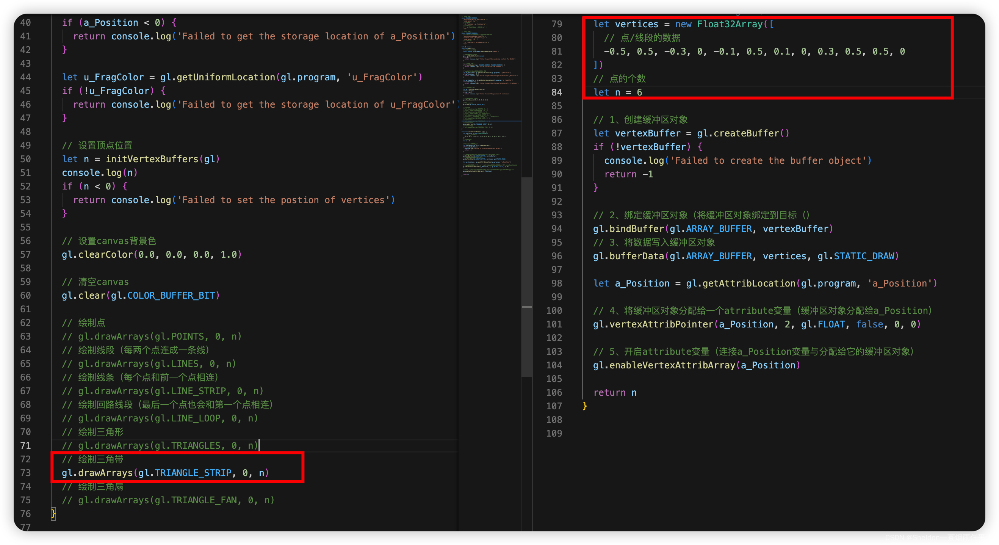Click the vertex coordinate data on line 81
This screenshot has height=545, width=999.
(x=754, y=52)
